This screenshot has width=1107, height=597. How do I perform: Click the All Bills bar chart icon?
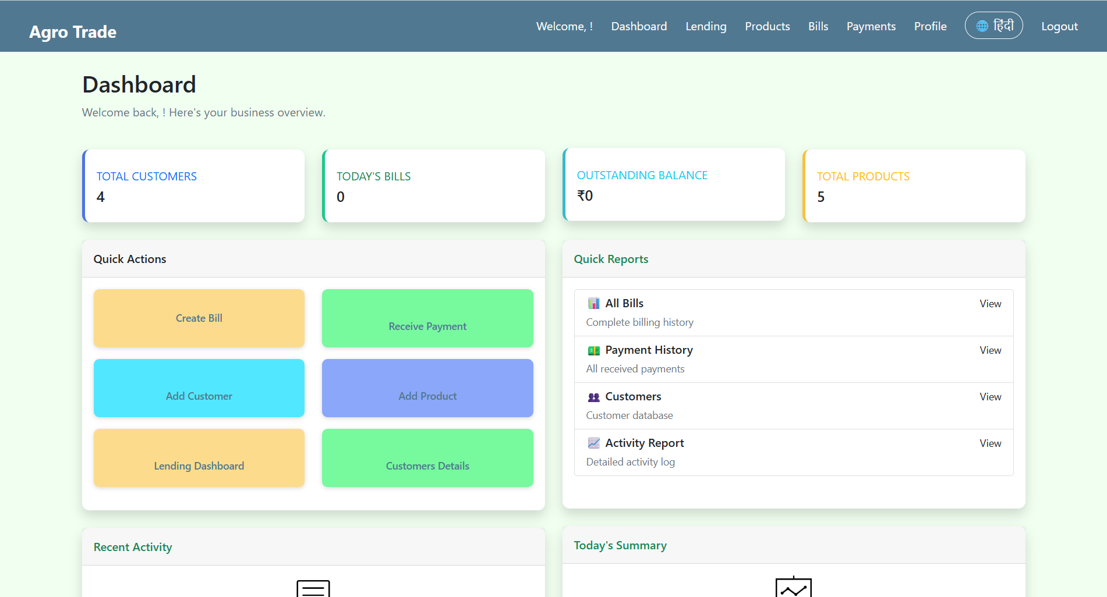pyautogui.click(x=593, y=303)
